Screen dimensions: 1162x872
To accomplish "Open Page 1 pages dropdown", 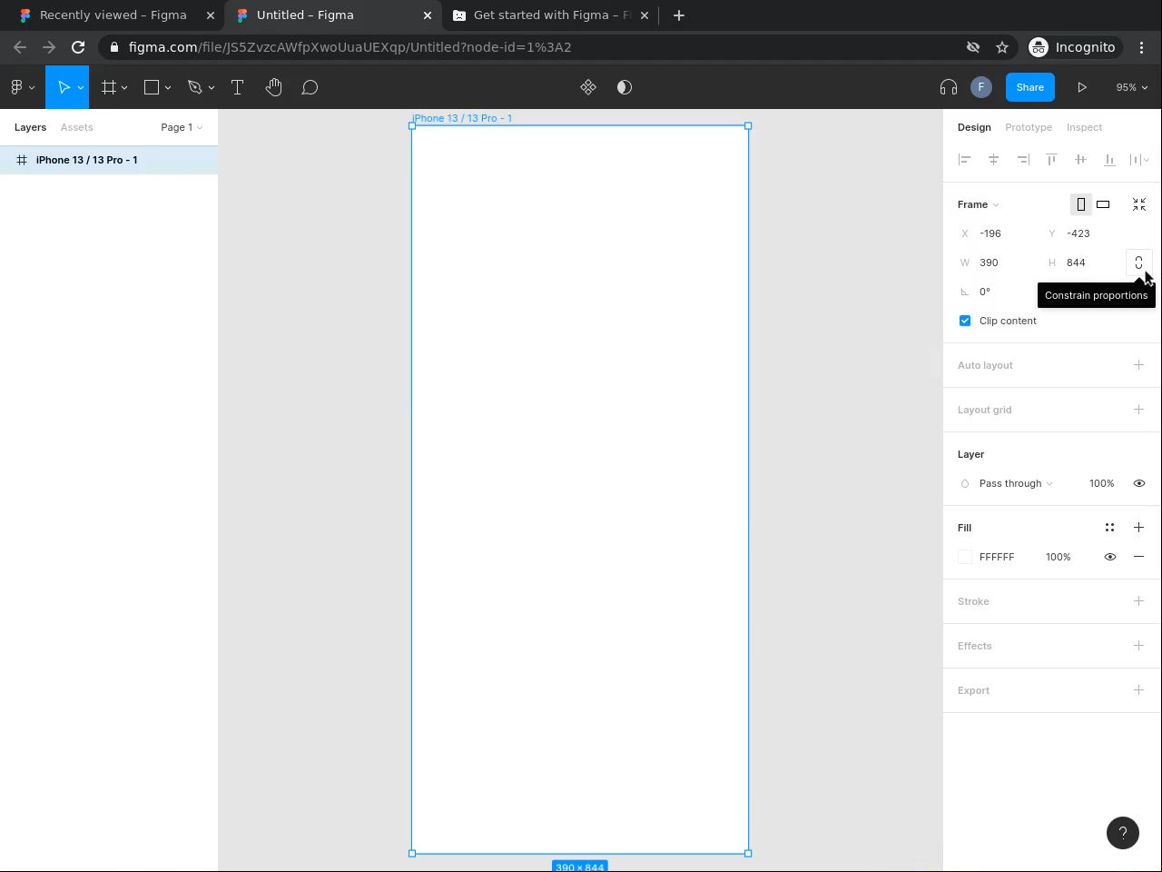I will tap(182, 127).
